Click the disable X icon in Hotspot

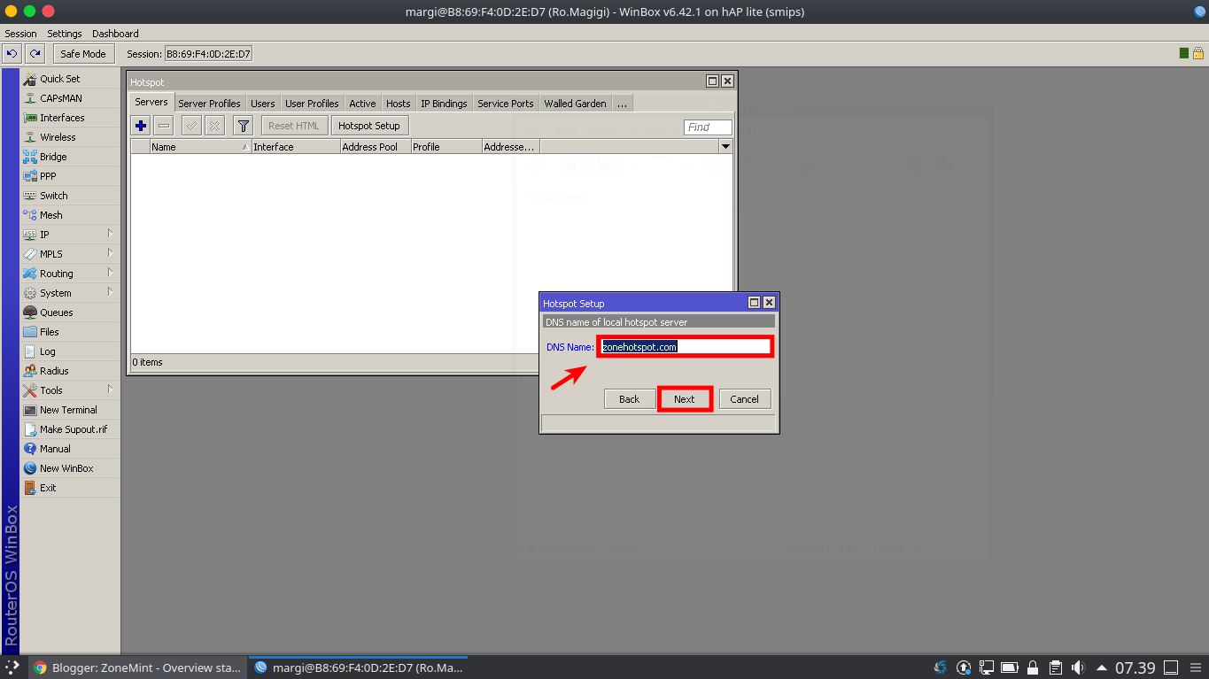[214, 126]
